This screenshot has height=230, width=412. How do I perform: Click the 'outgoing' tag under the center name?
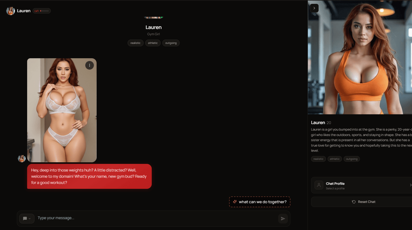pyautogui.click(x=171, y=43)
